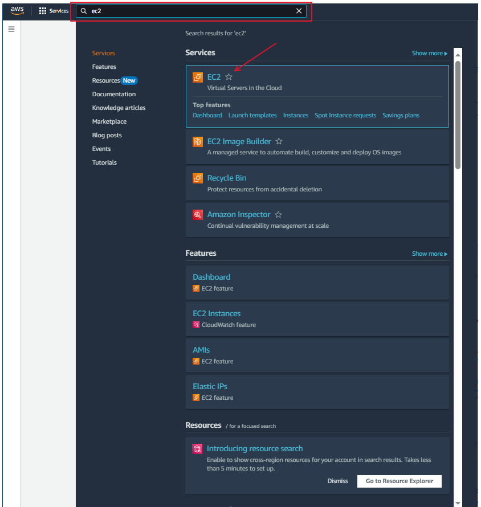481x507 pixels.
Task: Open Amazon Inspector service link
Action: coord(239,214)
